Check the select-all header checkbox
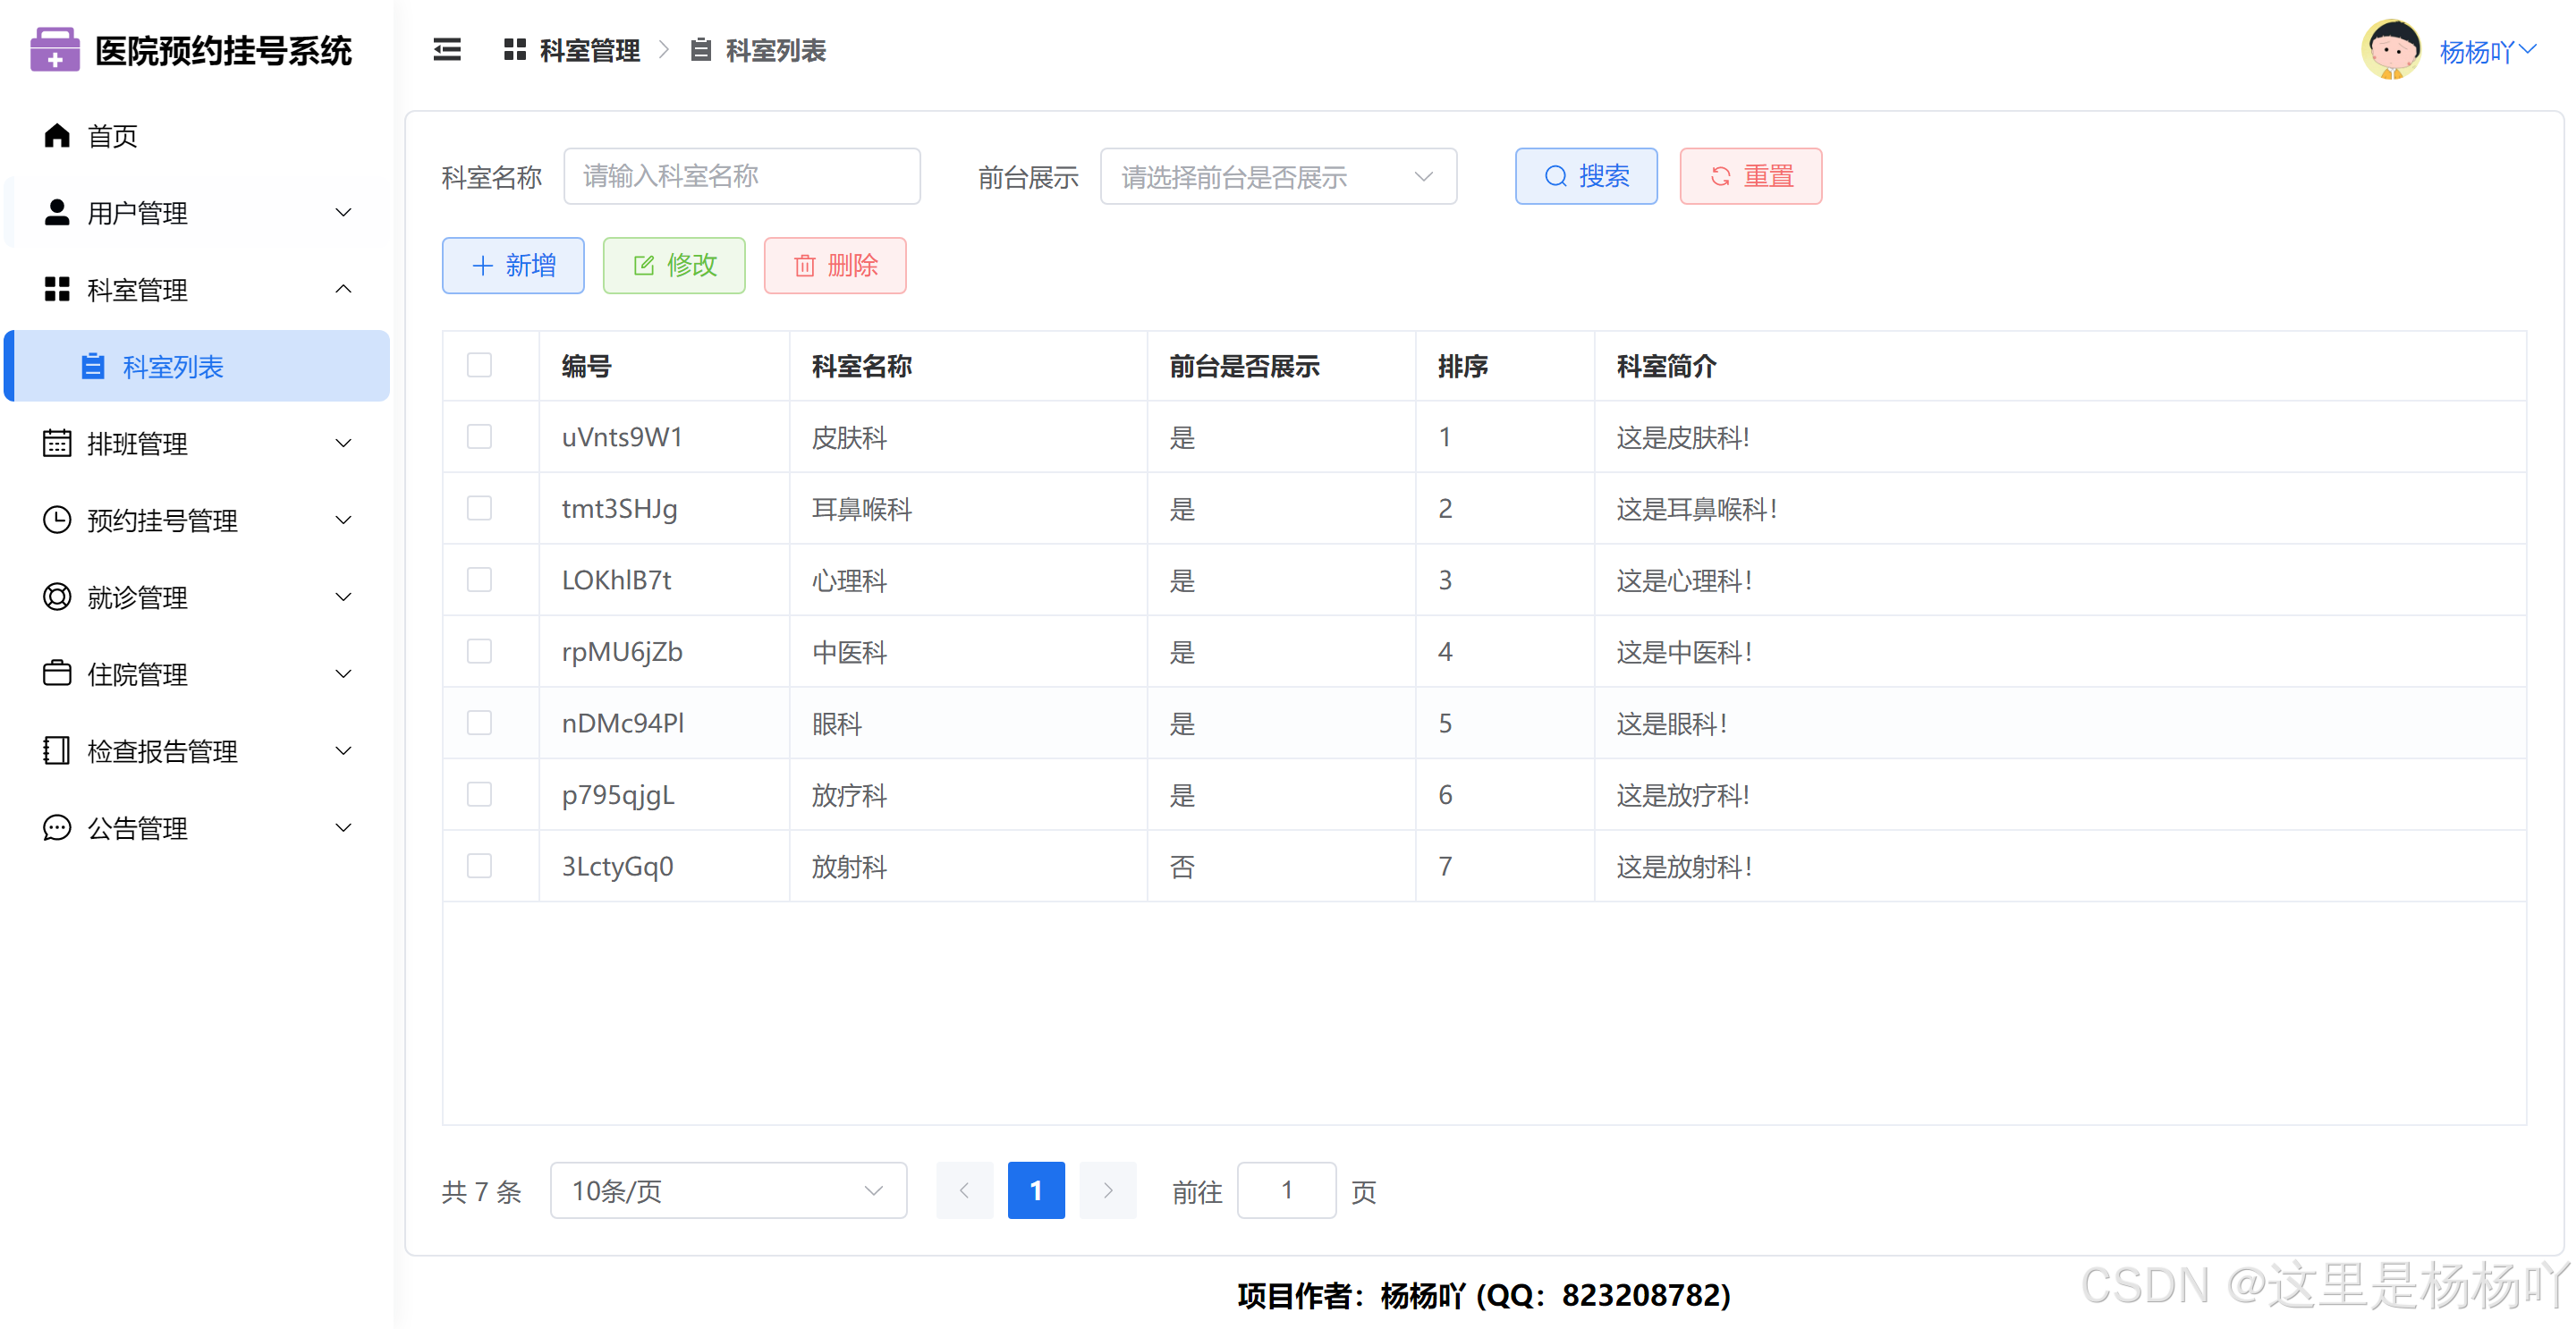Screen dimensions: 2576x1329 pyautogui.click(x=480, y=365)
